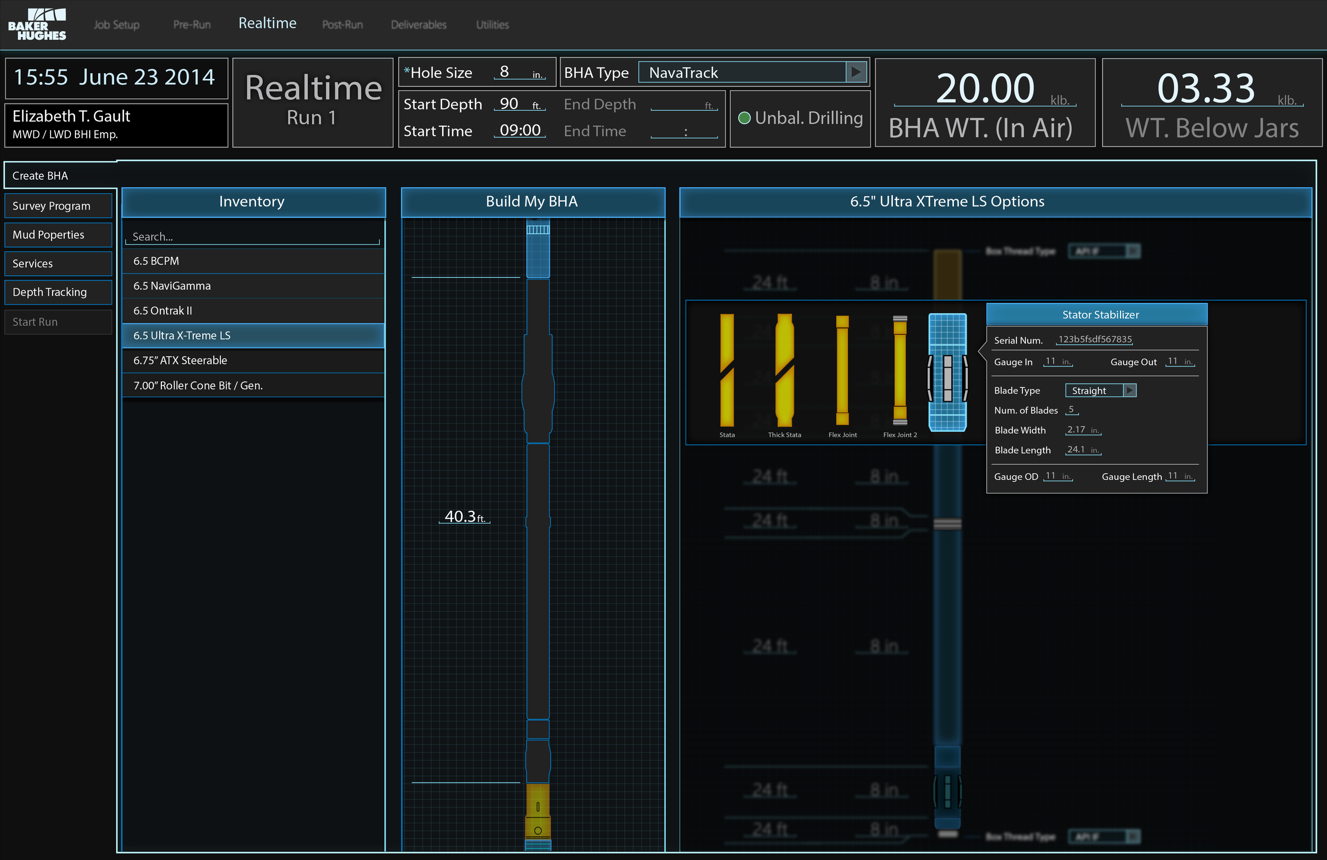The image size is (1327, 860).
Task: Edit the Start Depth value
Action: tap(519, 103)
